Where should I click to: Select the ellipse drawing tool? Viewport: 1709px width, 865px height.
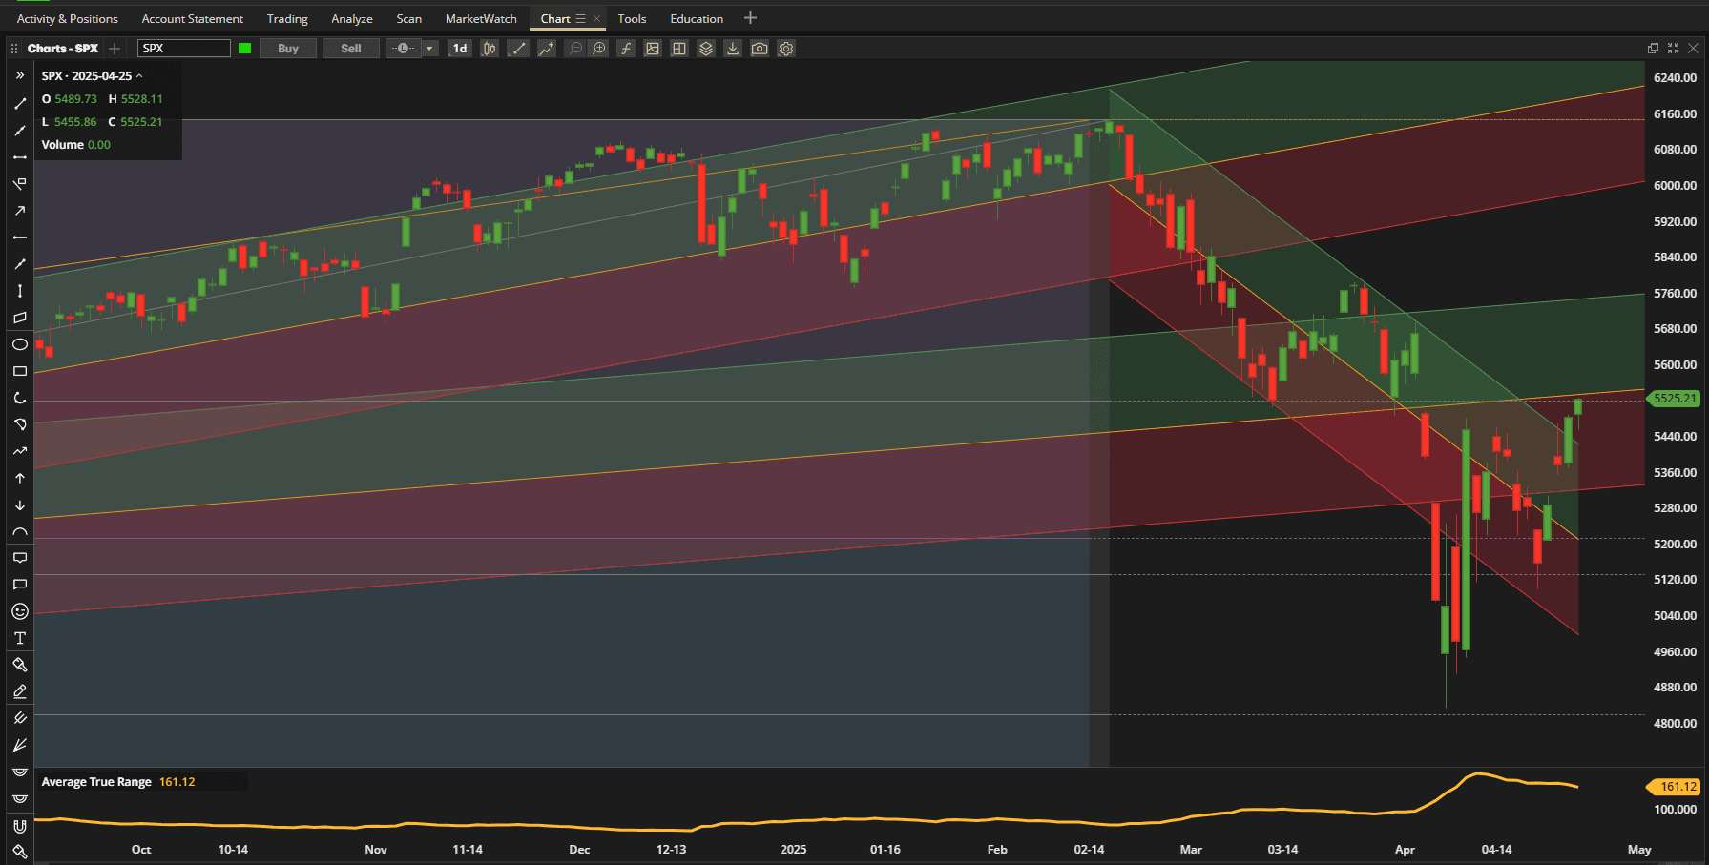[19, 343]
